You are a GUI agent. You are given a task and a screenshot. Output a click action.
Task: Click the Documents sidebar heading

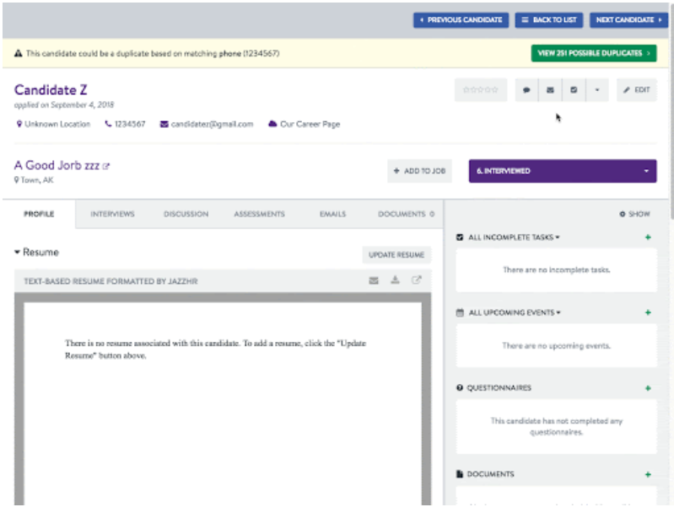(x=490, y=474)
